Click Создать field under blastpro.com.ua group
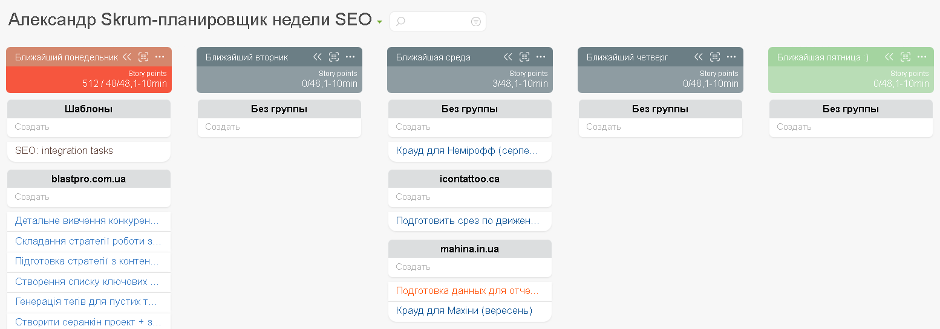940x329 pixels. [89, 197]
